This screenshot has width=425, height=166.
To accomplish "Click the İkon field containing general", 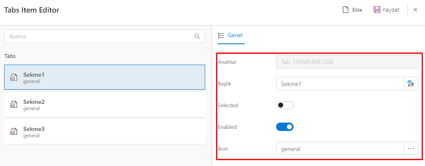I will coord(340,148).
